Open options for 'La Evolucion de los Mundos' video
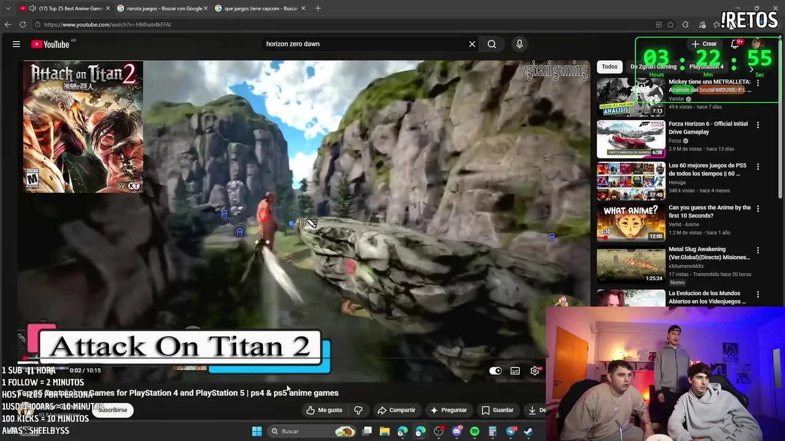The width and height of the screenshot is (785, 441). [758, 295]
